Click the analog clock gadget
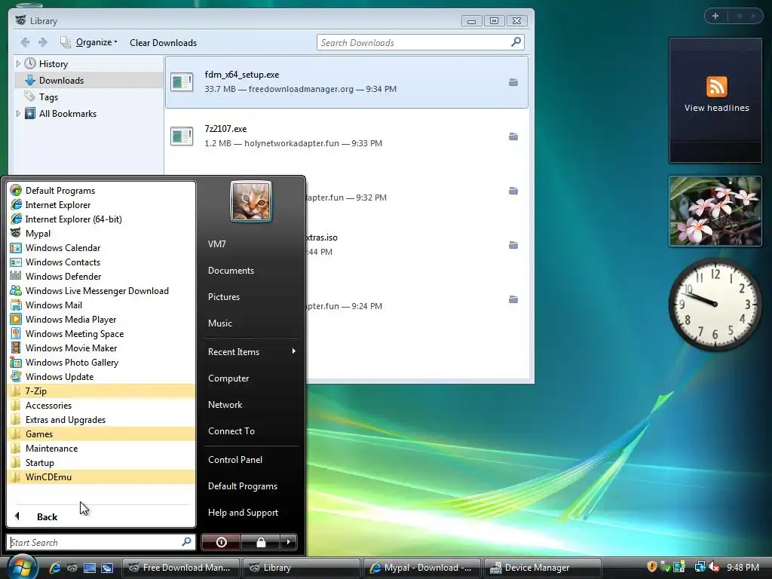Image resolution: width=772 pixels, height=579 pixels. click(x=715, y=304)
